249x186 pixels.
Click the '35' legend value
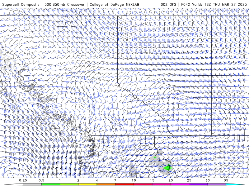coord(226,180)
